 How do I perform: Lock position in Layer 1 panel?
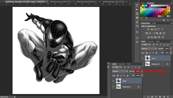(153, 53)
